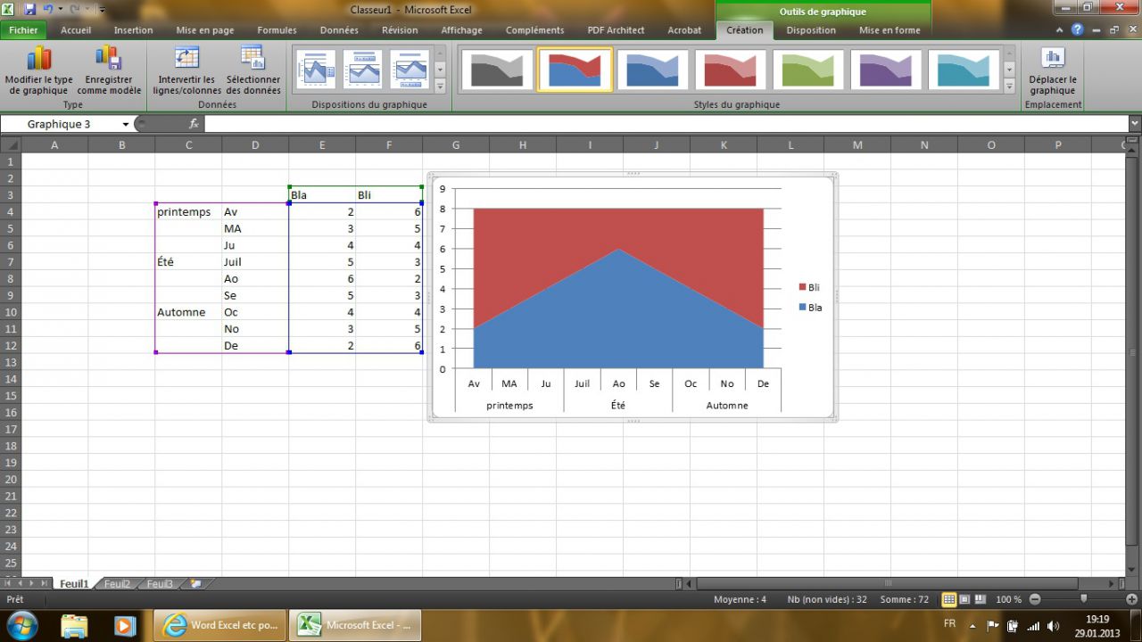Screen dimensions: 1142x642
Task: Click Modifier le type de graphique icon
Action: pyautogui.click(x=38, y=60)
